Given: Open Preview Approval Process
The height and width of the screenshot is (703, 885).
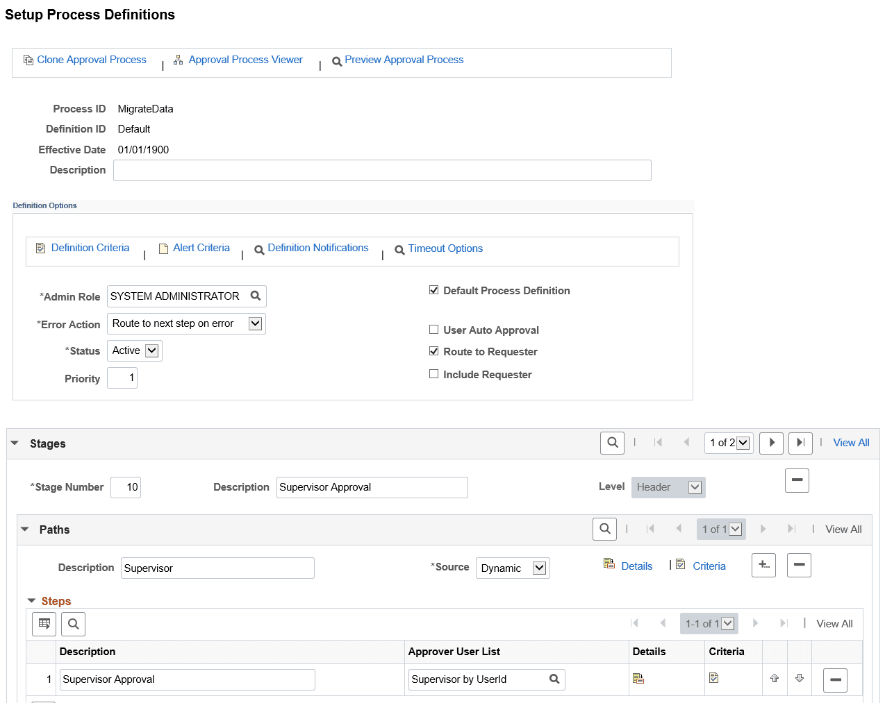Looking at the screenshot, I should click(x=404, y=60).
